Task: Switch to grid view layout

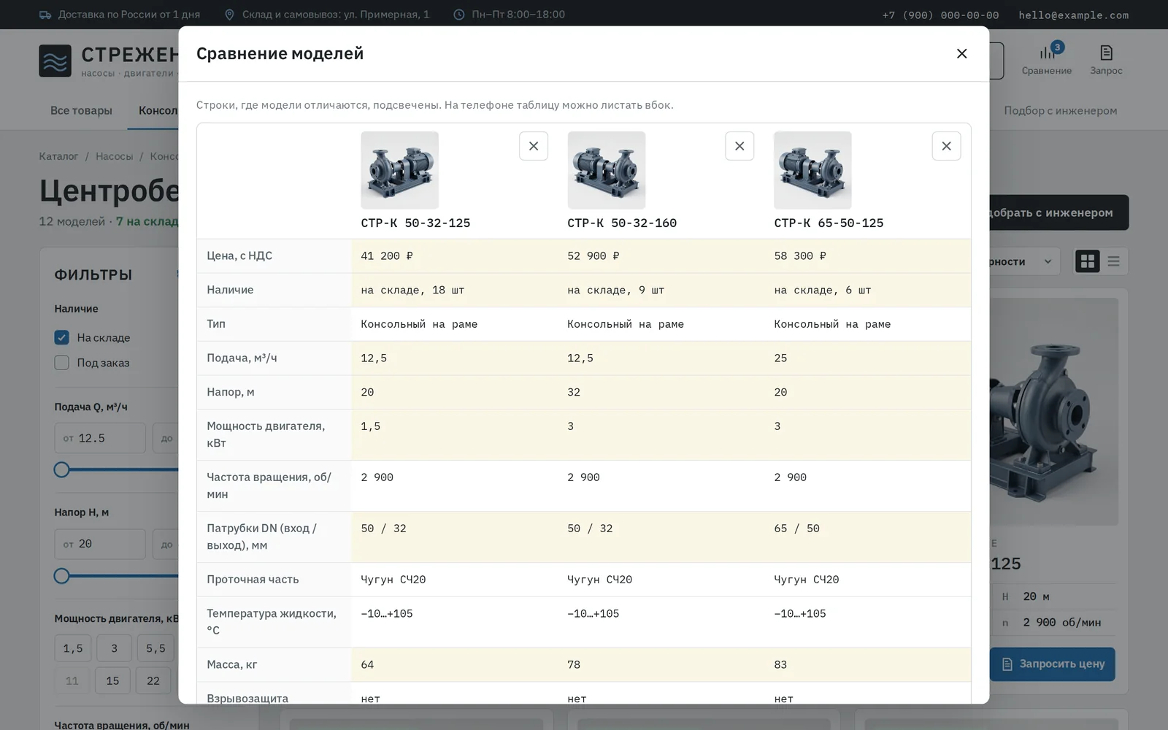Action: pos(1088,261)
